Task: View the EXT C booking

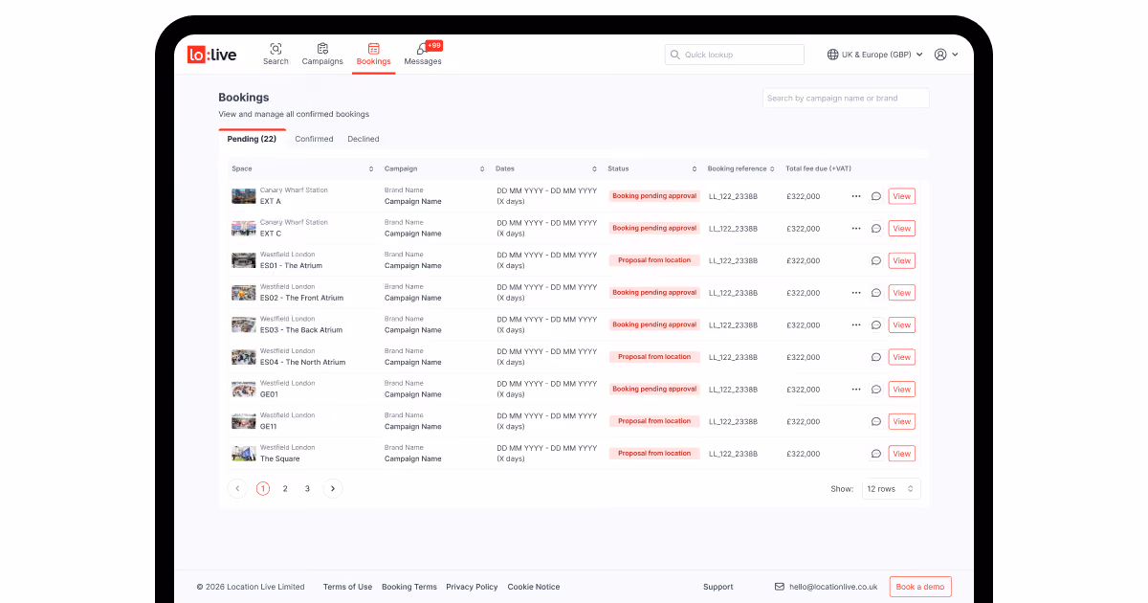Action: (x=902, y=229)
